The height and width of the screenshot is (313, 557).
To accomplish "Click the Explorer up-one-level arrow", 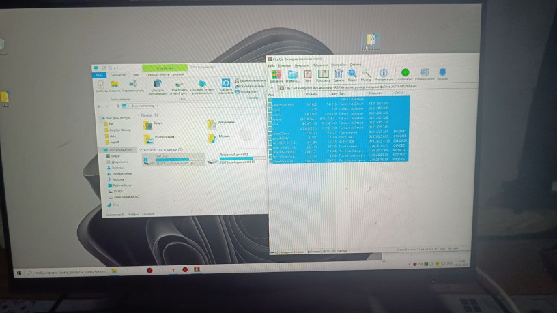I will click(118, 106).
